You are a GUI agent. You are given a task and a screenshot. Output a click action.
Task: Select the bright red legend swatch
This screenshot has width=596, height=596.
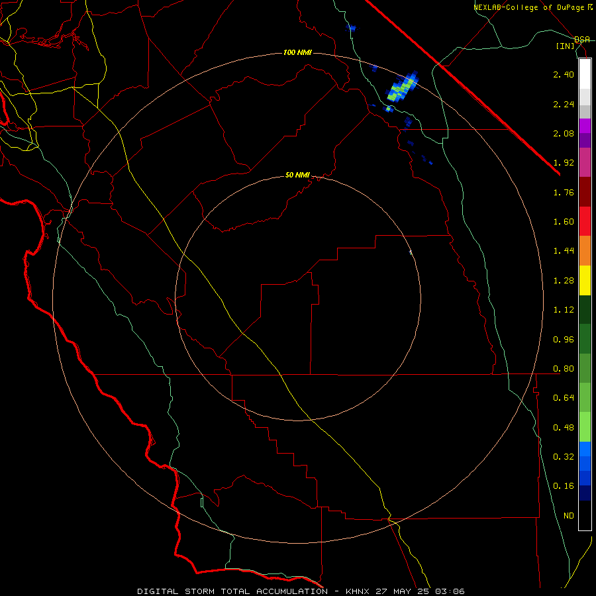coord(585,221)
